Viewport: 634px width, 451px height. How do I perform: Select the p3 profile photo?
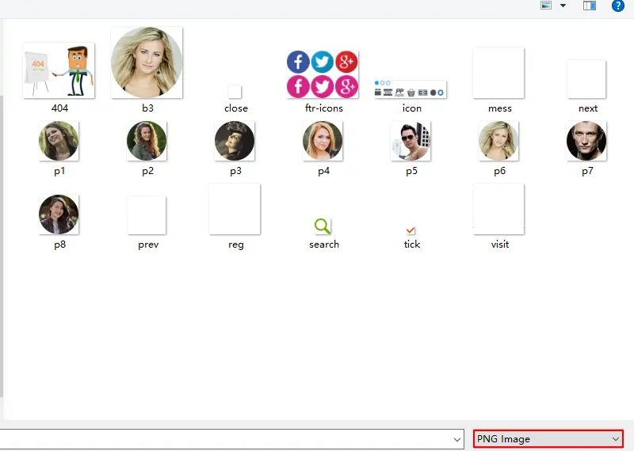[235, 141]
